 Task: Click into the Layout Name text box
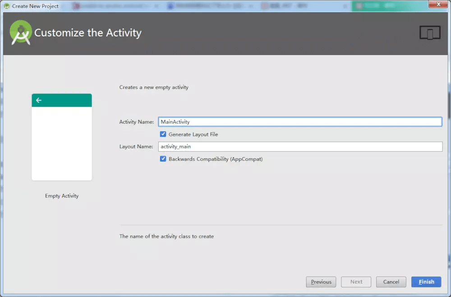[x=300, y=147]
